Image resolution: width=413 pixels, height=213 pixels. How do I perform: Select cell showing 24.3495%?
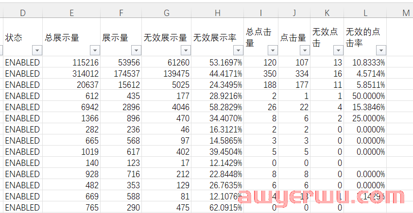pyautogui.click(x=218, y=85)
